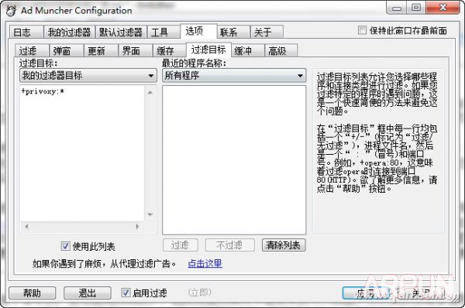Select the 选项 tab

pos(198,31)
